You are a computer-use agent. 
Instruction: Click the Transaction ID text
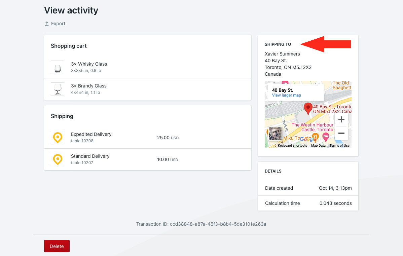pyautogui.click(x=201, y=224)
